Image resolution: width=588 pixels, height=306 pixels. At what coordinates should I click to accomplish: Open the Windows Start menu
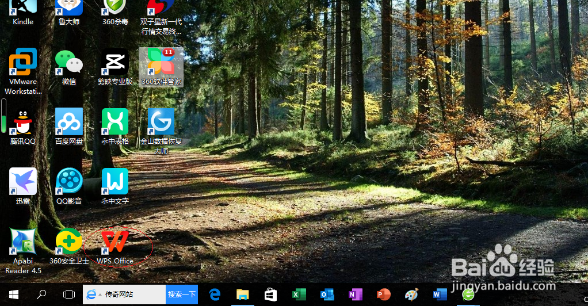[13, 294]
